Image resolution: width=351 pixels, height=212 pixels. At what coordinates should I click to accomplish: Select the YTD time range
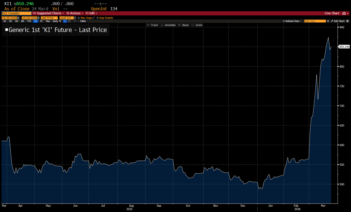[29, 21]
